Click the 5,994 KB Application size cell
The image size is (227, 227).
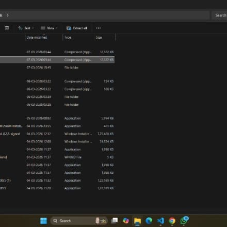click(x=107, y=118)
